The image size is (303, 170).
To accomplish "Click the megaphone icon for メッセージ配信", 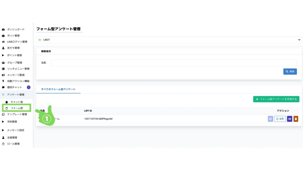I will tap(3, 75).
